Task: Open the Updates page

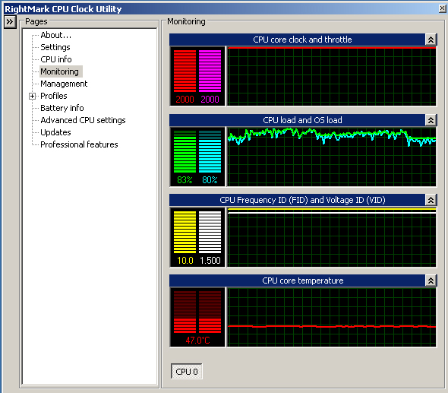Action: 55,132
